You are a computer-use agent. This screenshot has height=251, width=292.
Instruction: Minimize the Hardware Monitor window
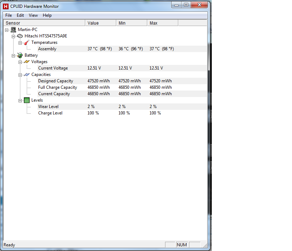click(x=176, y=5)
